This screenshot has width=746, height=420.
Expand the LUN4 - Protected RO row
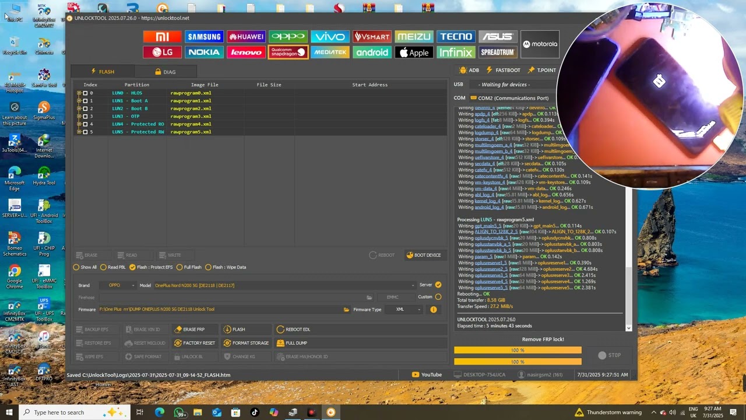[79, 124]
